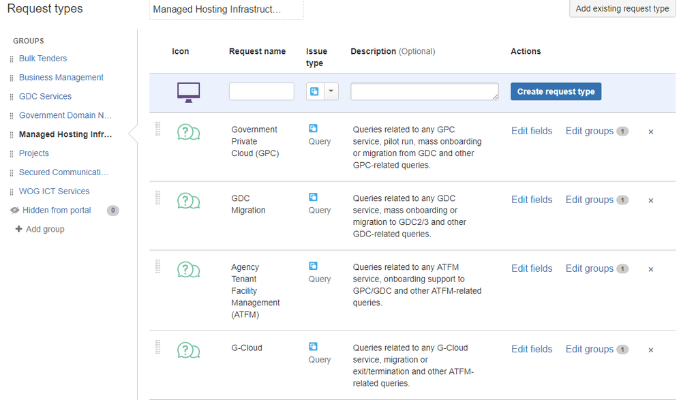Click drag handle next to GDC Services group

(x=12, y=97)
